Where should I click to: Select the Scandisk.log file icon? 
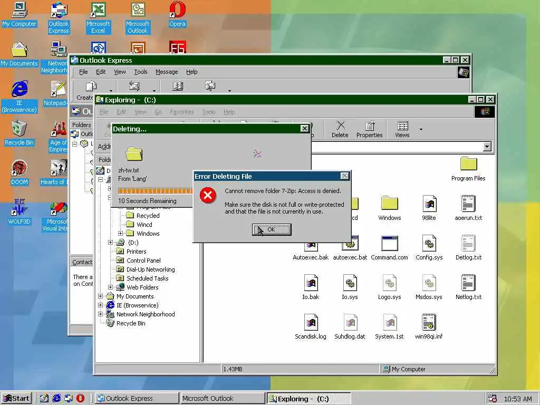pyautogui.click(x=311, y=327)
